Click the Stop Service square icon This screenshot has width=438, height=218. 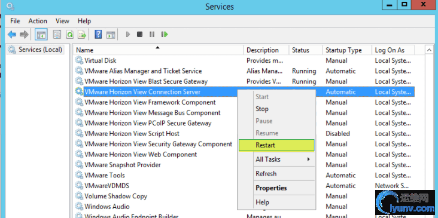click(x=139, y=35)
